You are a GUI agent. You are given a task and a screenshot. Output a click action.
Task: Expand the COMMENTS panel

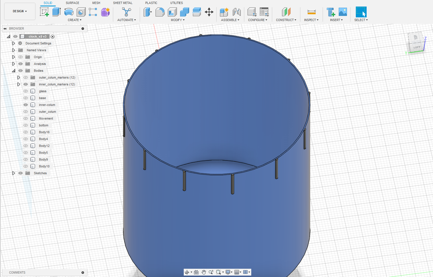(x=83, y=272)
